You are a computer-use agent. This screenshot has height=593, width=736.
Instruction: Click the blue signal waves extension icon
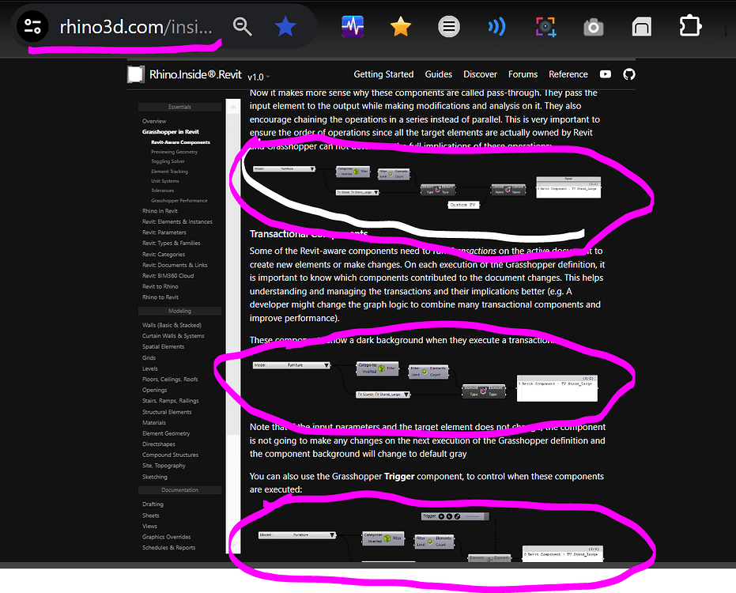[496, 25]
